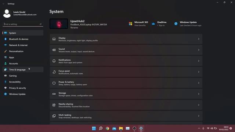
Task: Click the Focus assist moon icon
Action: pos(54,72)
